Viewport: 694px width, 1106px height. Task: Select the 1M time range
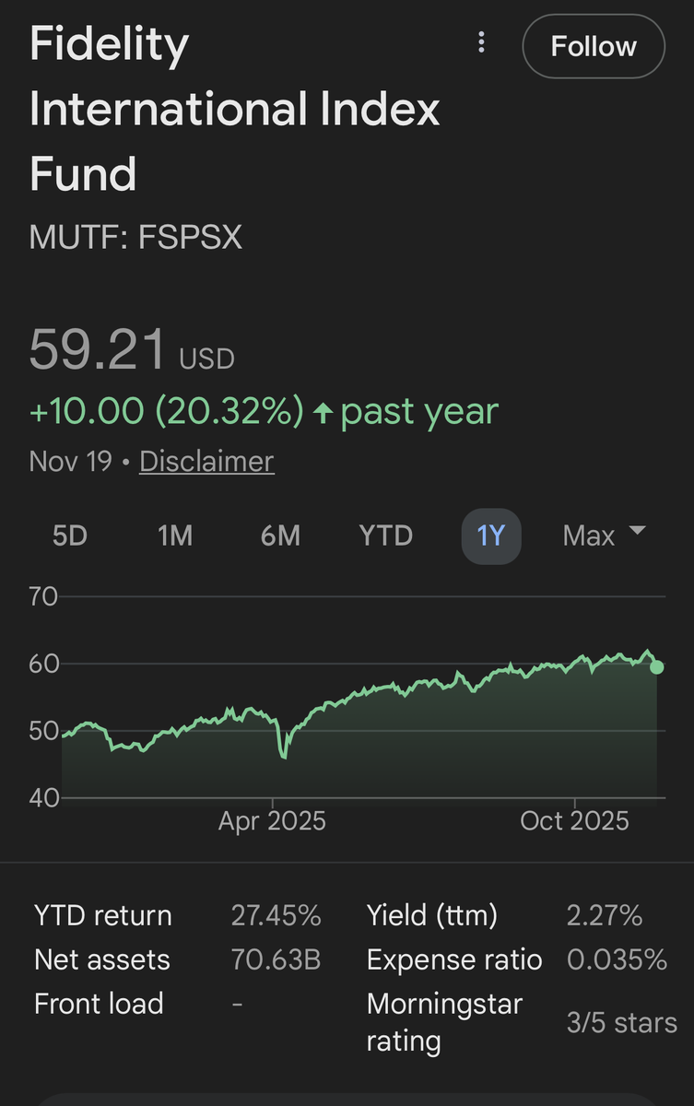(174, 535)
